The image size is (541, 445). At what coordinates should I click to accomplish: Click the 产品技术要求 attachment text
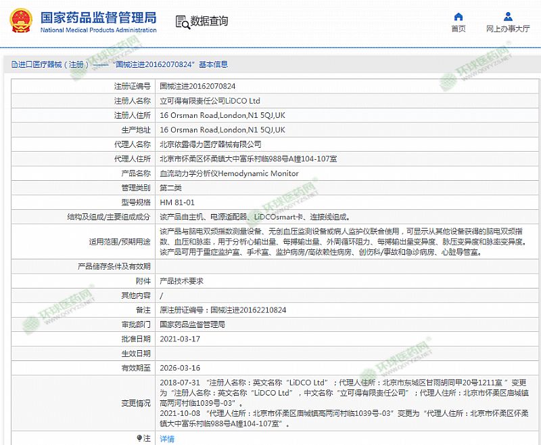[181, 281]
